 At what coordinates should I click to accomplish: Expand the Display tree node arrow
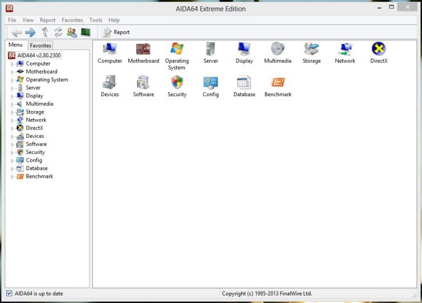pyautogui.click(x=12, y=96)
